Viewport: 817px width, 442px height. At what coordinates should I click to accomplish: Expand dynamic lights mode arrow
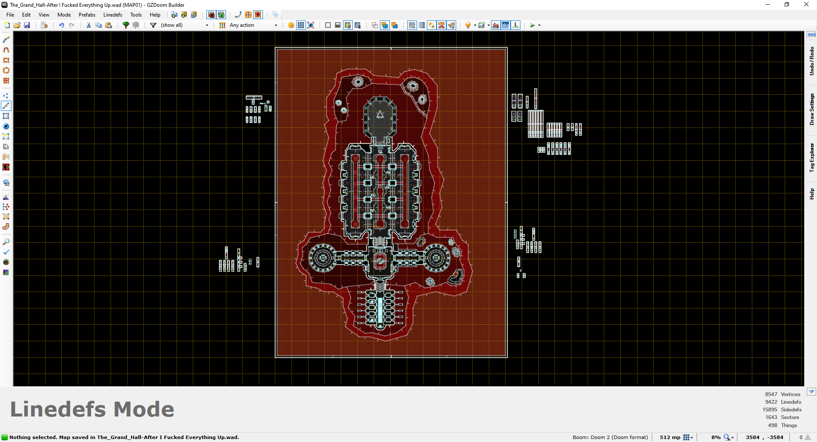[475, 25]
